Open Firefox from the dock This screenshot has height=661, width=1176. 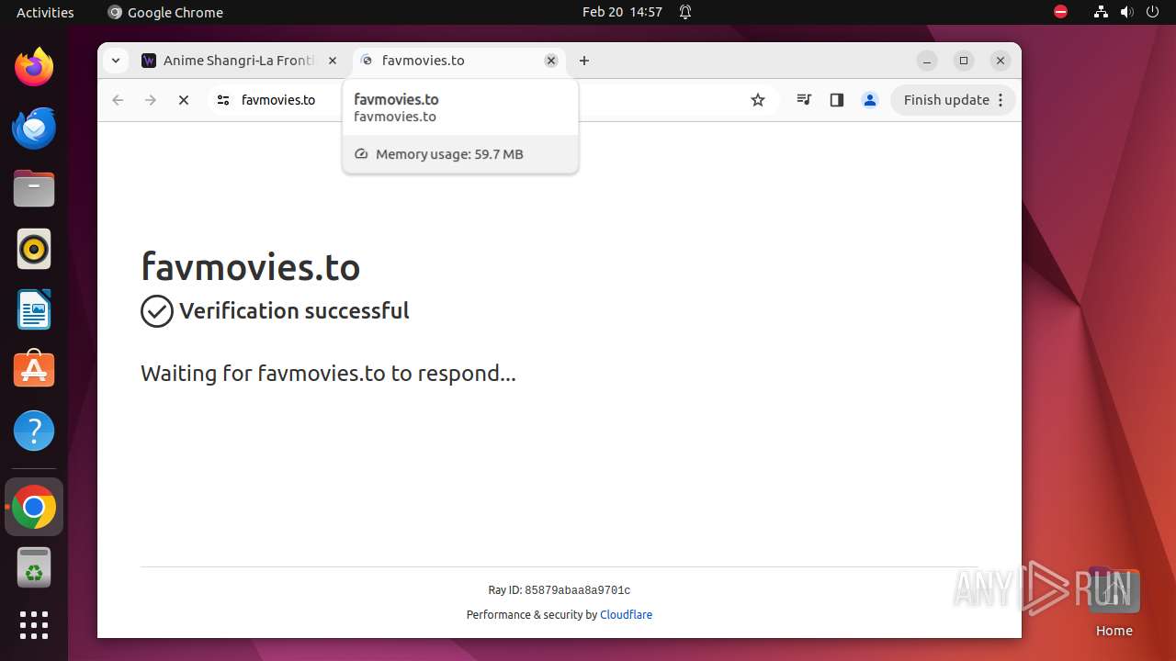coord(34,67)
